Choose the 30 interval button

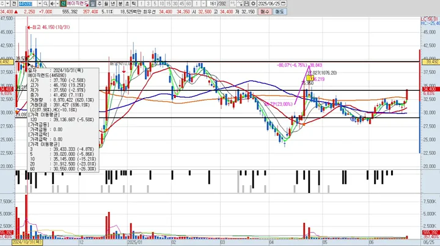coord(175,4)
